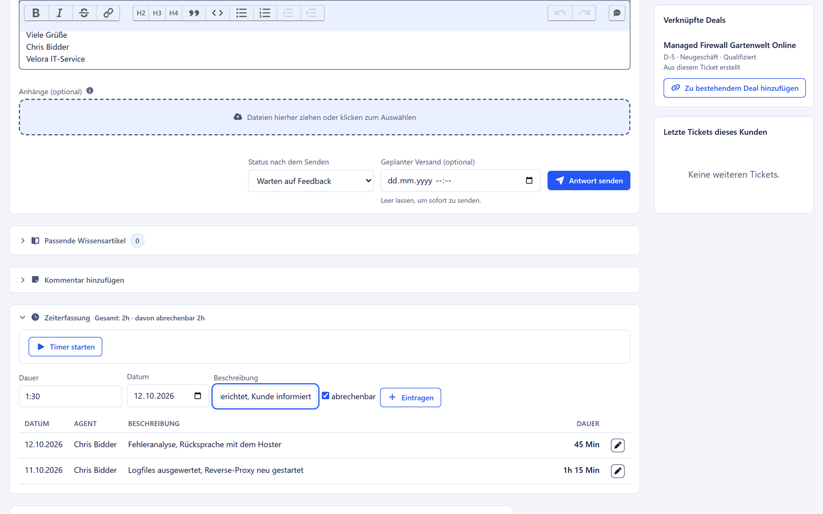This screenshot has width=823, height=514.
Task: Click the DAUER column header
Action: (x=588, y=424)
